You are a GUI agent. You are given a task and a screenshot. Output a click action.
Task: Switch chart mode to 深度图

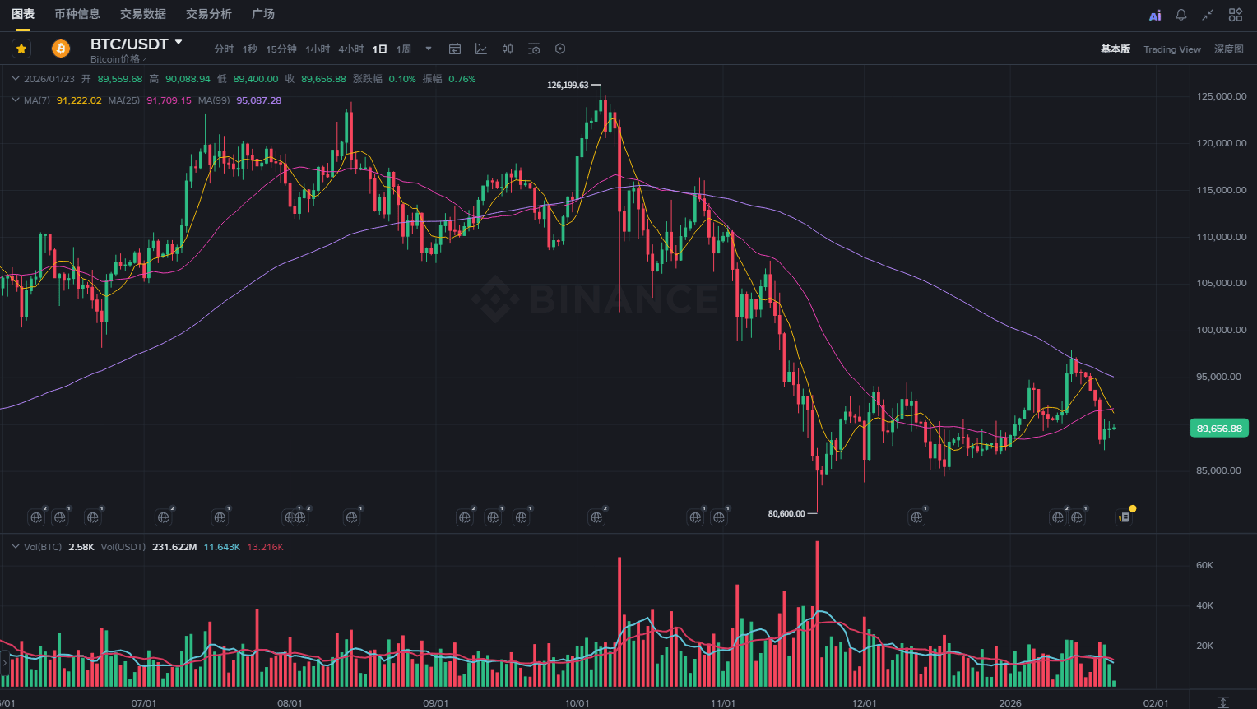pos(1229,49)
